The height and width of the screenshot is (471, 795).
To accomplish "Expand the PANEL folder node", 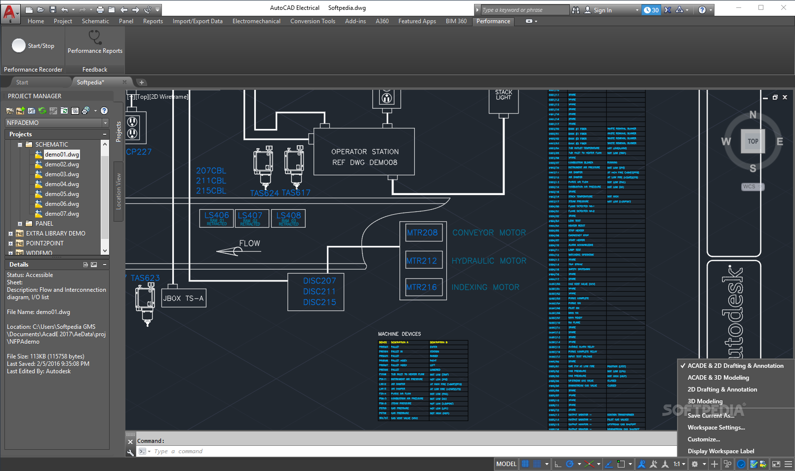I will point(20,224).
